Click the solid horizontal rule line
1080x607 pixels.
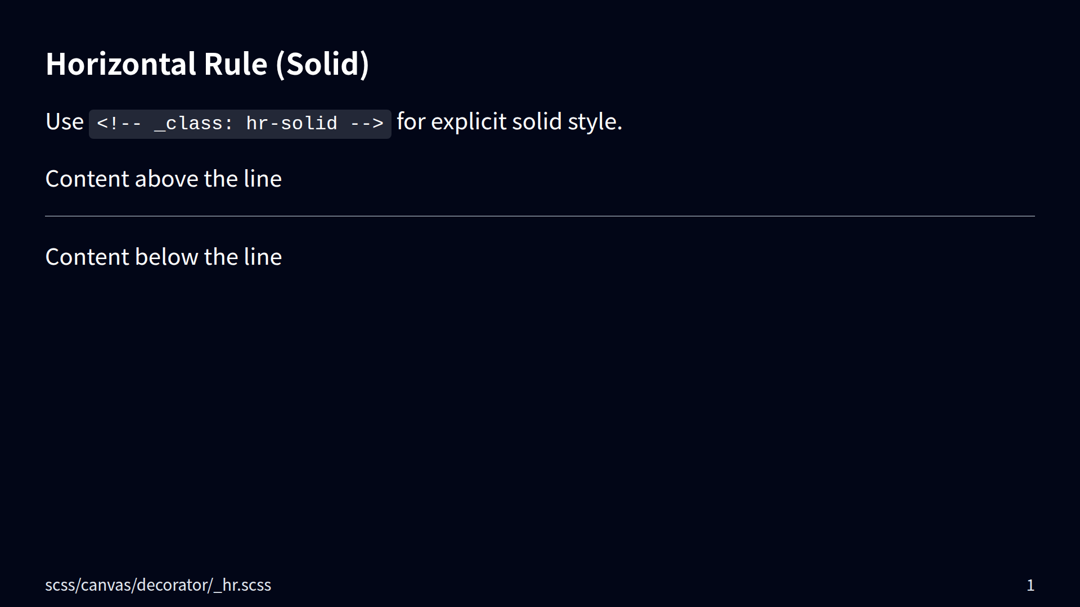(540, 216)
